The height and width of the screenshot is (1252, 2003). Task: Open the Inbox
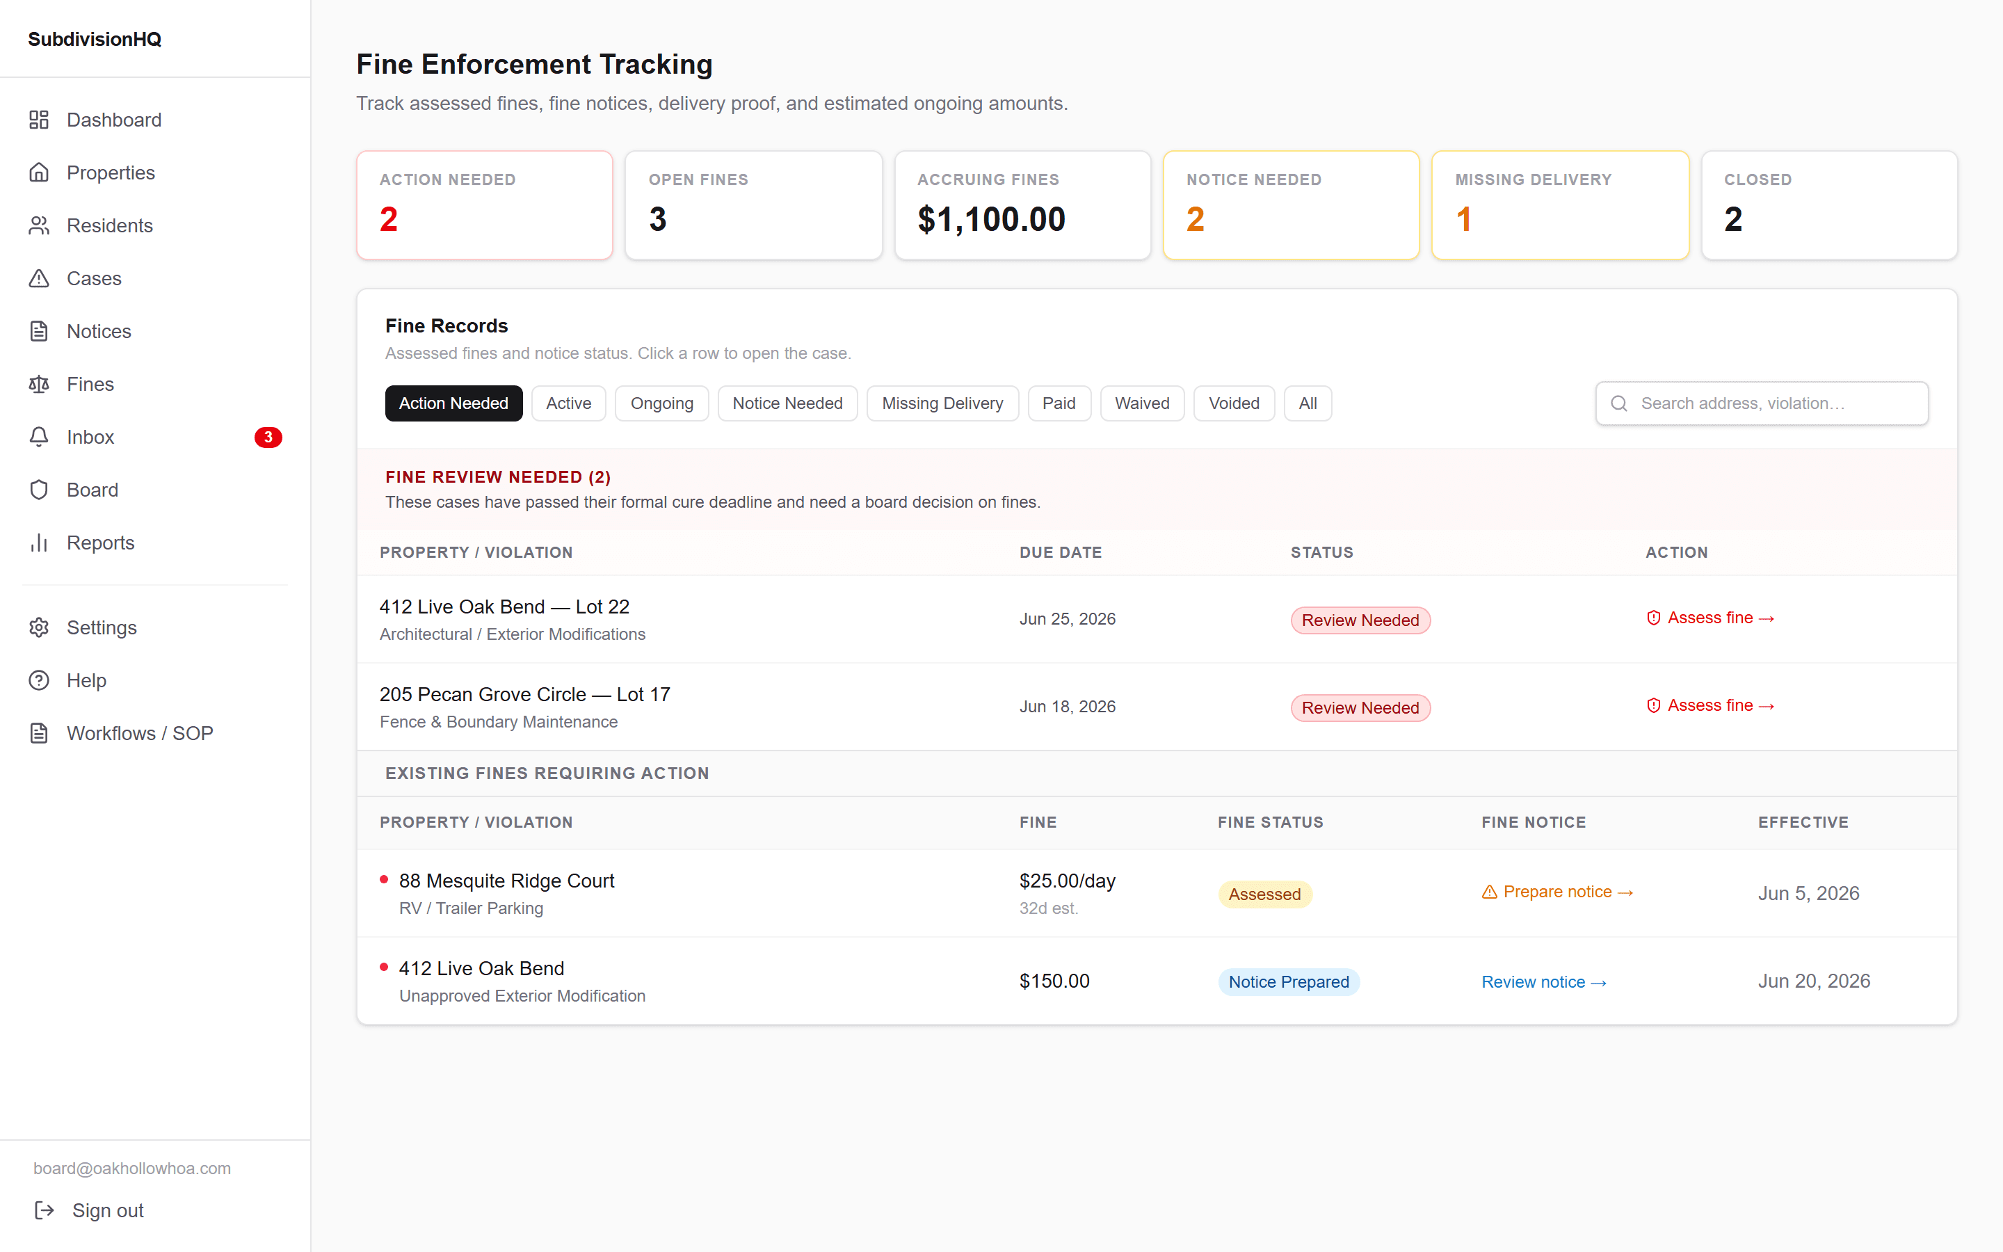tap(156, 438)
